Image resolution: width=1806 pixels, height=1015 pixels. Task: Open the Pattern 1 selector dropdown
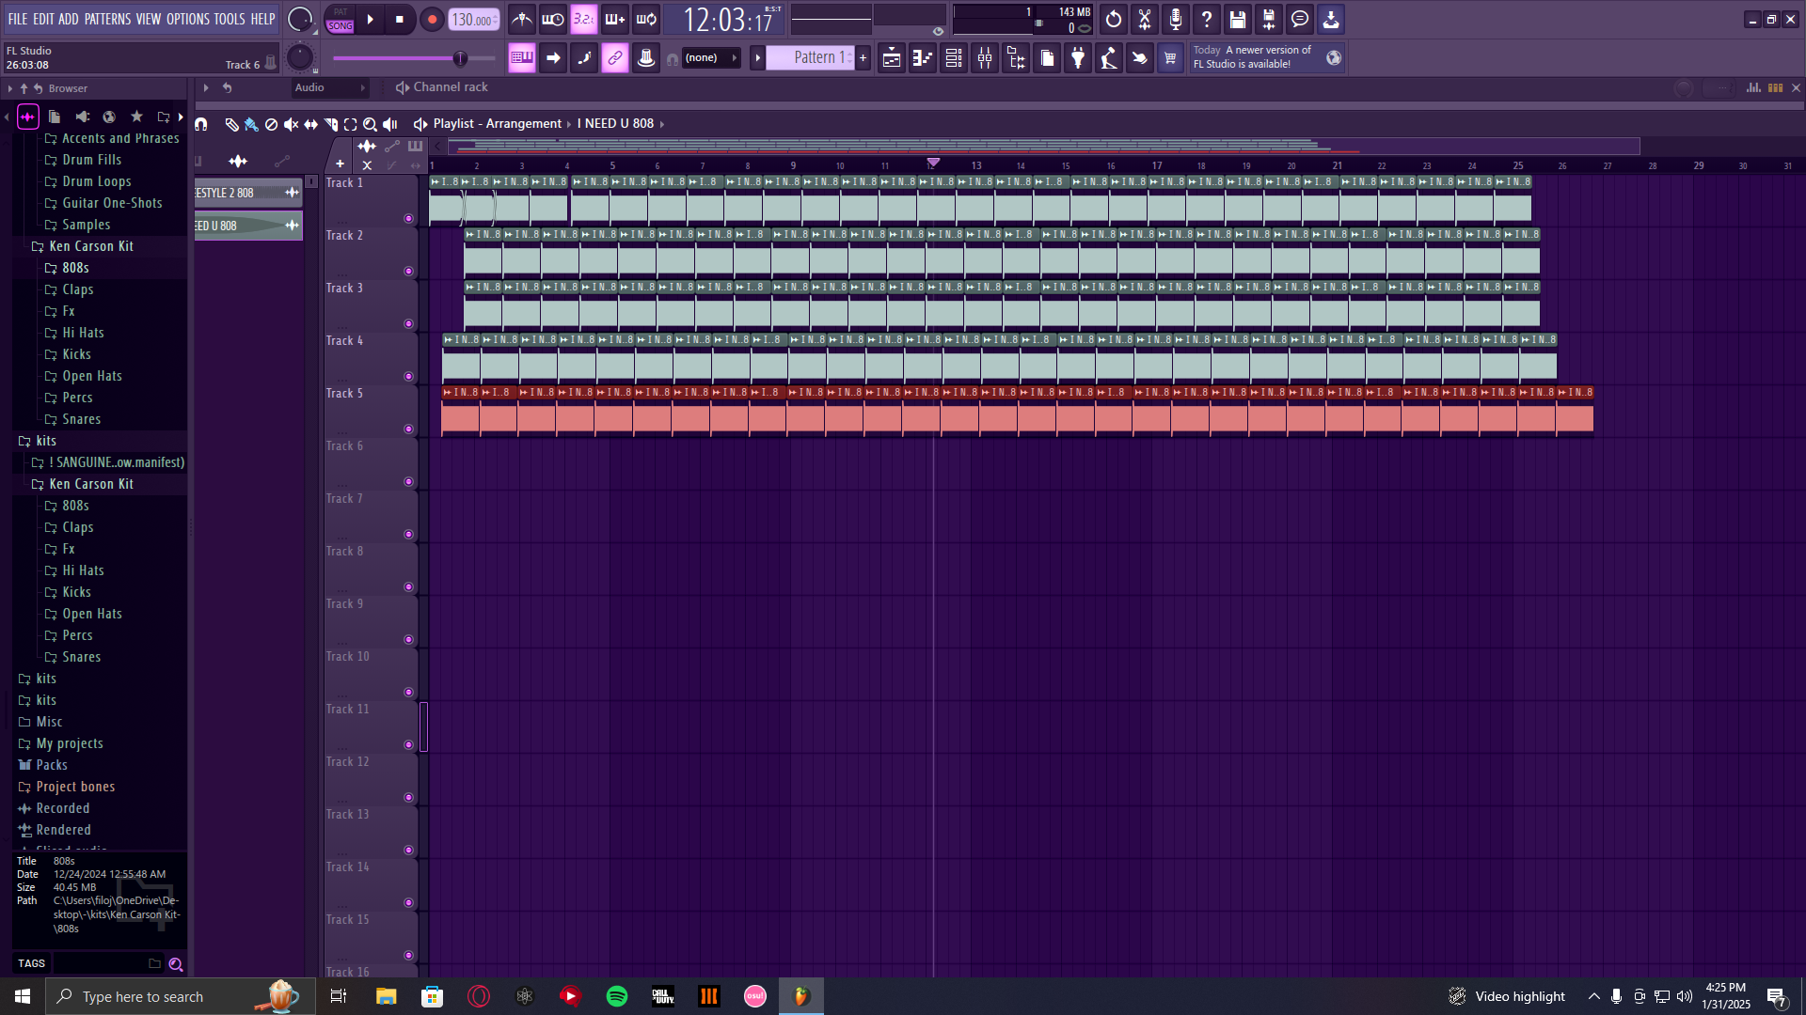tap(812, 58)
